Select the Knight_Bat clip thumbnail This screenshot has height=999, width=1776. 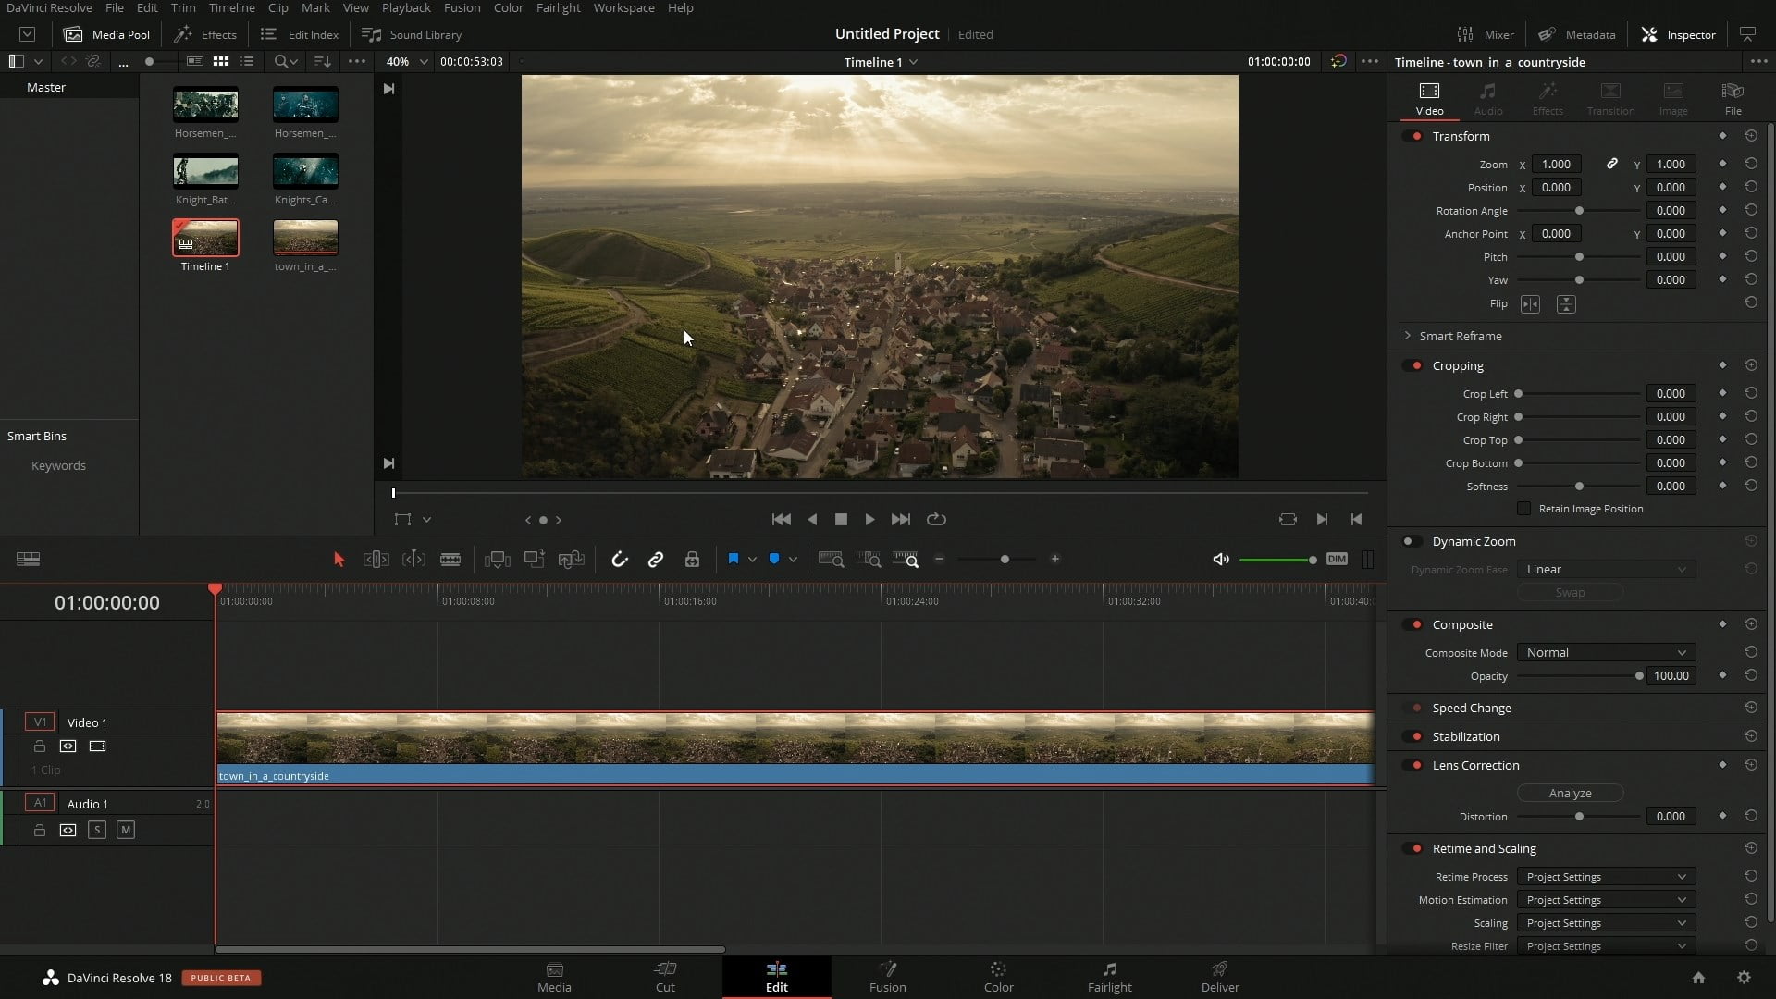point(205,171)
